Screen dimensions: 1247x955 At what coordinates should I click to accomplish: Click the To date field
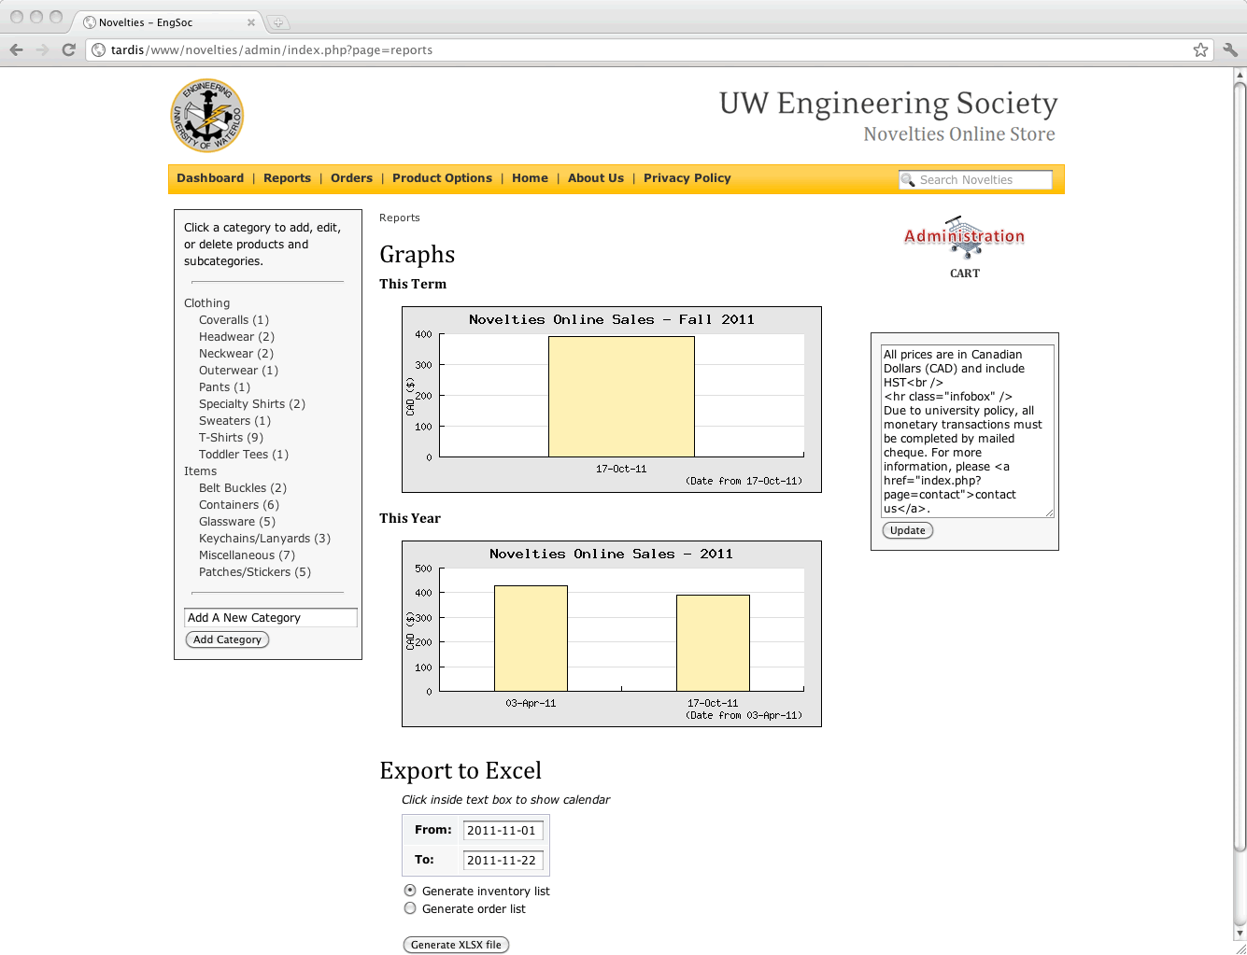[503, 861]
